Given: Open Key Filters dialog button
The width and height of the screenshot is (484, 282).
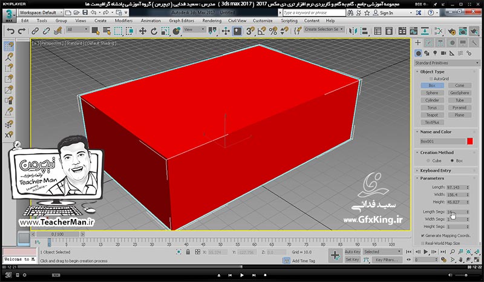Looking at the screenshot, I should tap(387, 260).
